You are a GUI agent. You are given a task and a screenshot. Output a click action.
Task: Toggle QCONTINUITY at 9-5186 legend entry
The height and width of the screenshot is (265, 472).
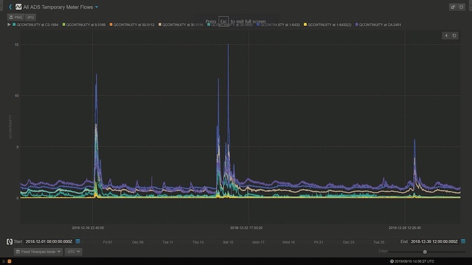84,25
